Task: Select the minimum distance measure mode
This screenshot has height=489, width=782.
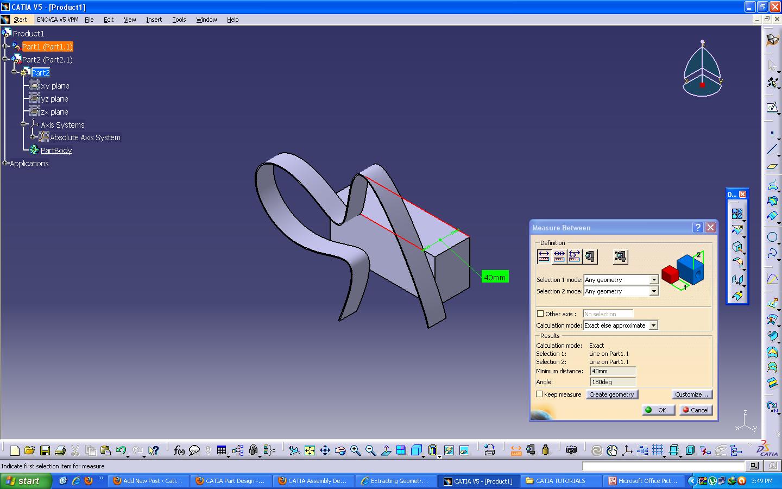Action: (x=544, y=256)
